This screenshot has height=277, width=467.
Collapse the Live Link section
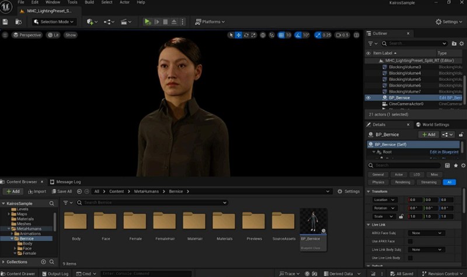tap(368, 225)
